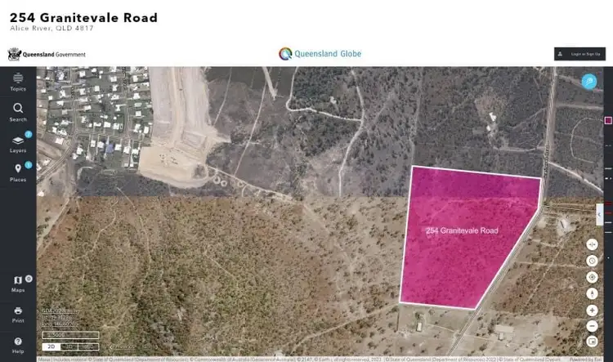Screen dimensions: 613x362
Task: Select the pink color swatch on right panel
Action: pyautogui.click(x=608, y=120)
